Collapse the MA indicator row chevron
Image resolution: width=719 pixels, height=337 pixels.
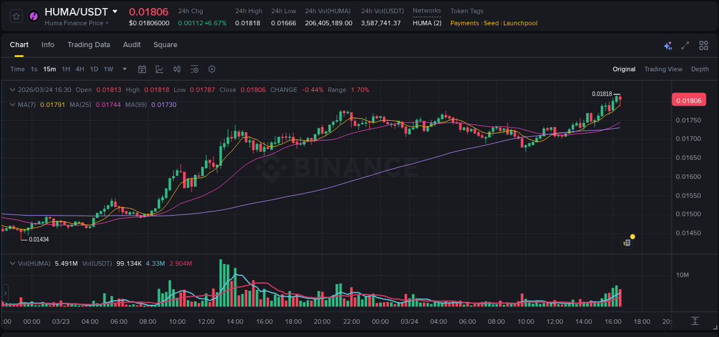tap(13, 105)
